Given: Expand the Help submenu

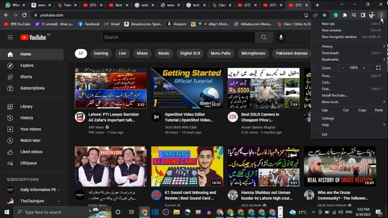Looking at the screenshot, I should 349,125.
